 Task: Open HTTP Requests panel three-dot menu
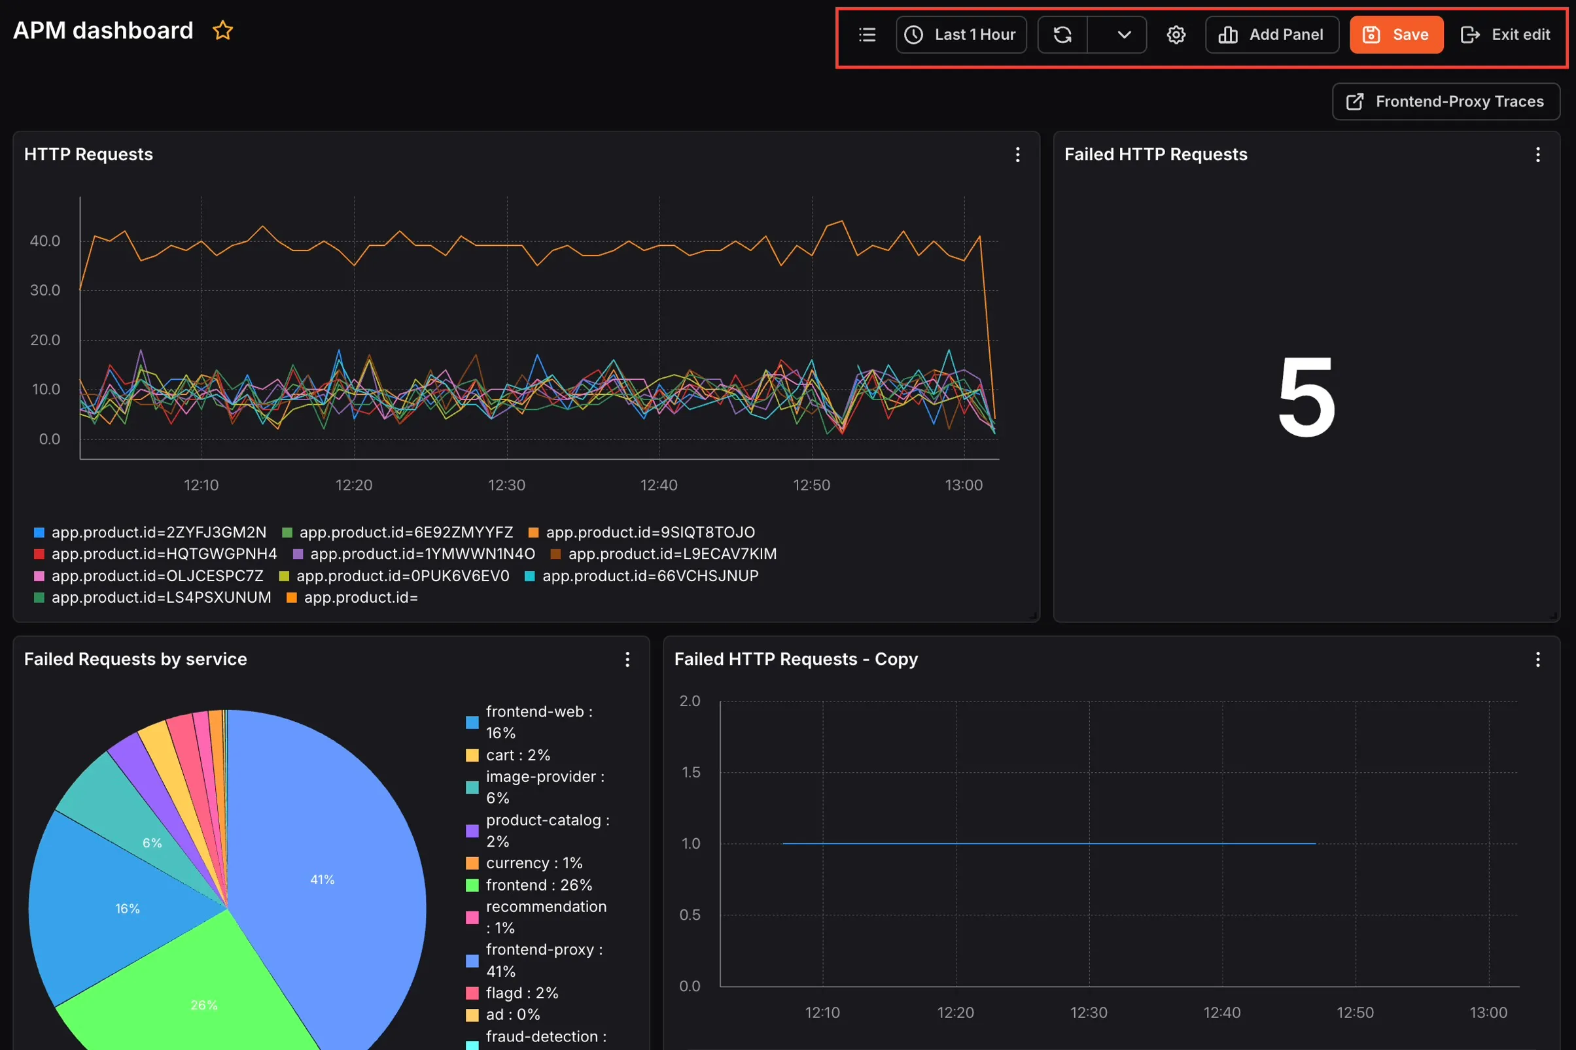pyautogui.click(x=1017, y=155)
